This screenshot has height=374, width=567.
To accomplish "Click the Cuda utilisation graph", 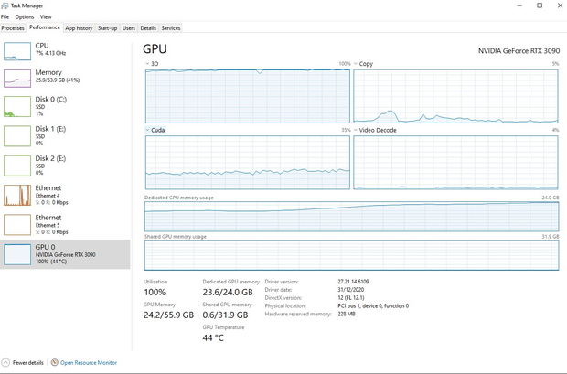I will tap(248, 163).
